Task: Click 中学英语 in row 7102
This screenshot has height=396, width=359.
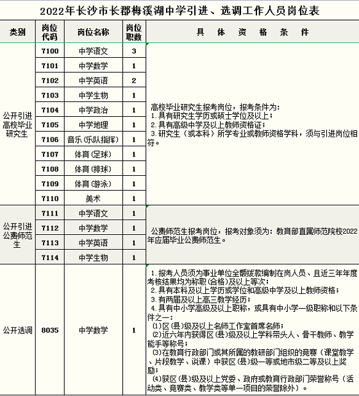Action: (94, 81)
